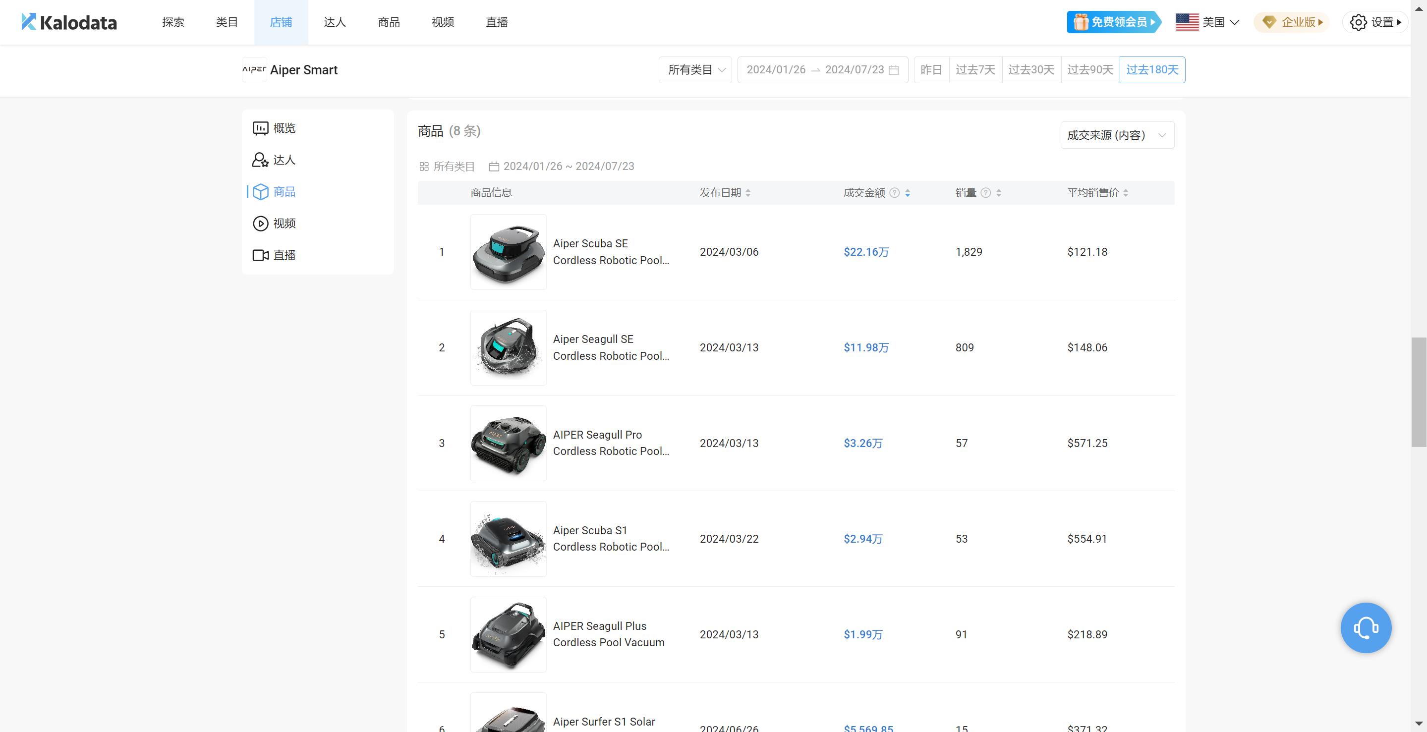Expand the 所有类目 category dropdown

pos(695,70)
